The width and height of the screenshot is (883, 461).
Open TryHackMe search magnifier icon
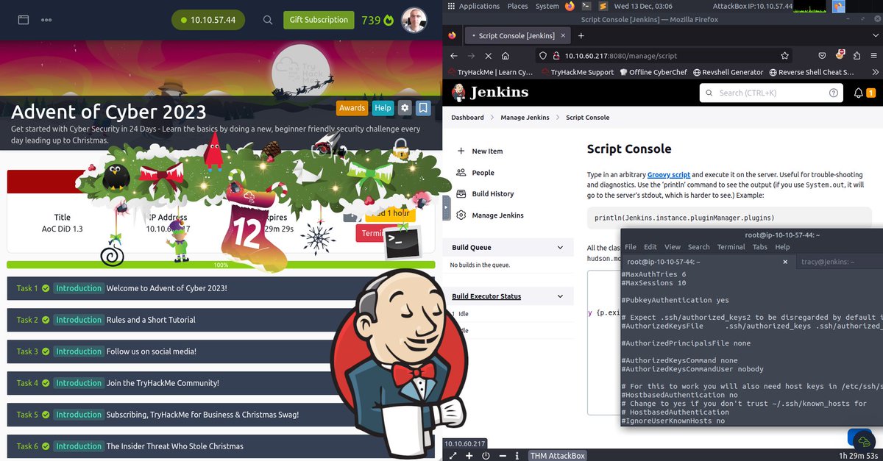click(268, 20)
